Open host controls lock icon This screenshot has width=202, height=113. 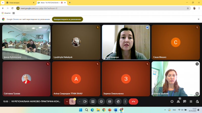(x=197, y=101)
